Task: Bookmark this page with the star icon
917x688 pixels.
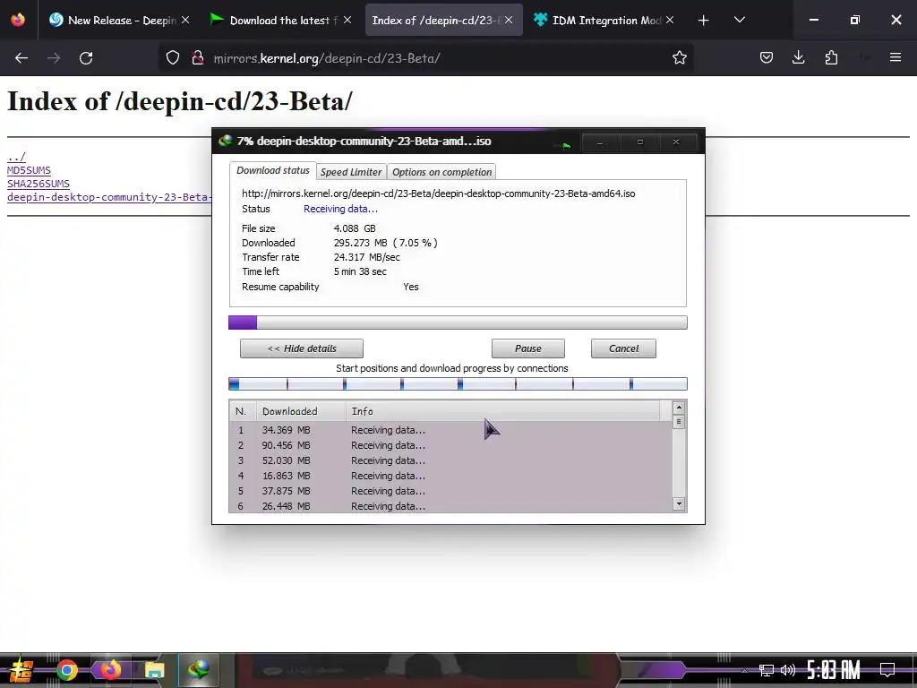Action: pos(679,58)
